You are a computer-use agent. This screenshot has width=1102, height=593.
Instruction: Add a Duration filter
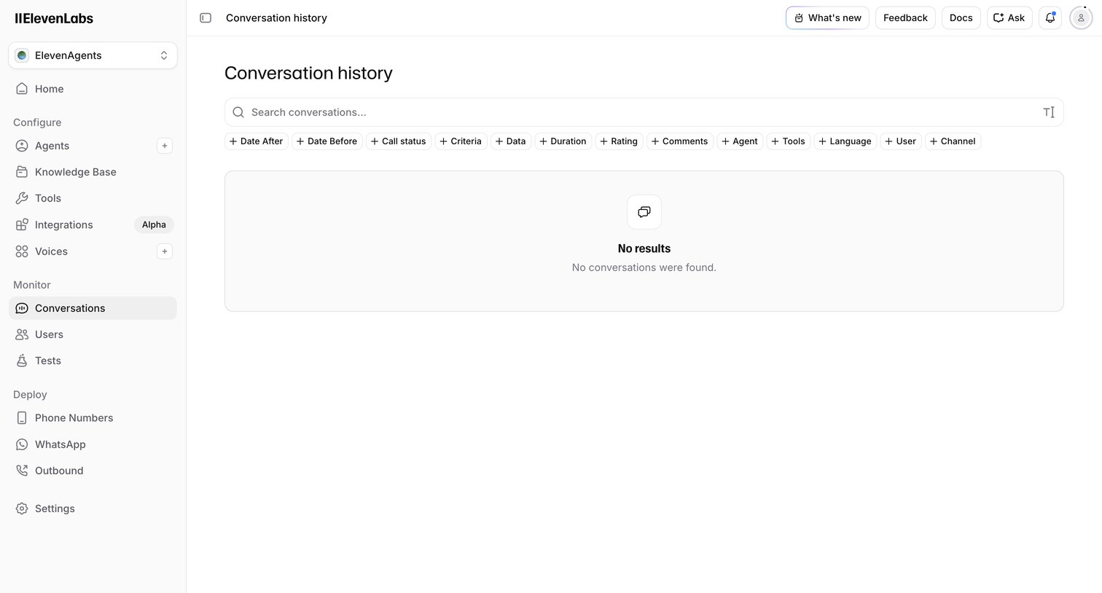click(563, 141)
